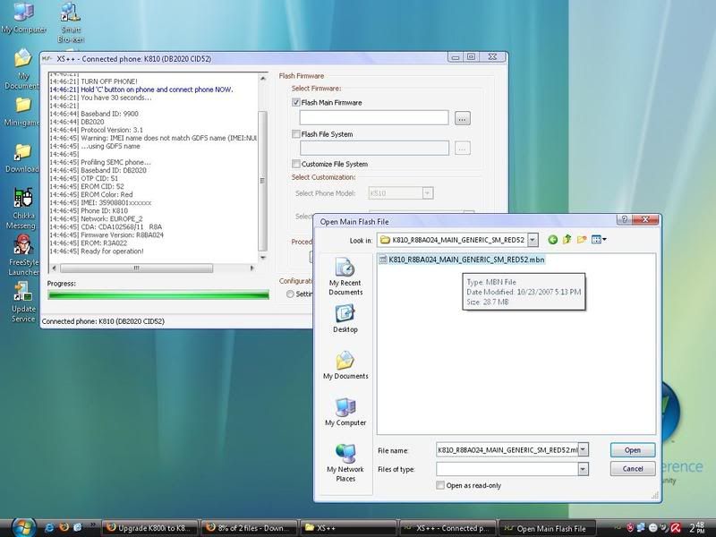
Task: Select the K810_R8BA024_MAIN_GENERIC_SM_RED52.mbn file
Action: click(x=462, y=260)
